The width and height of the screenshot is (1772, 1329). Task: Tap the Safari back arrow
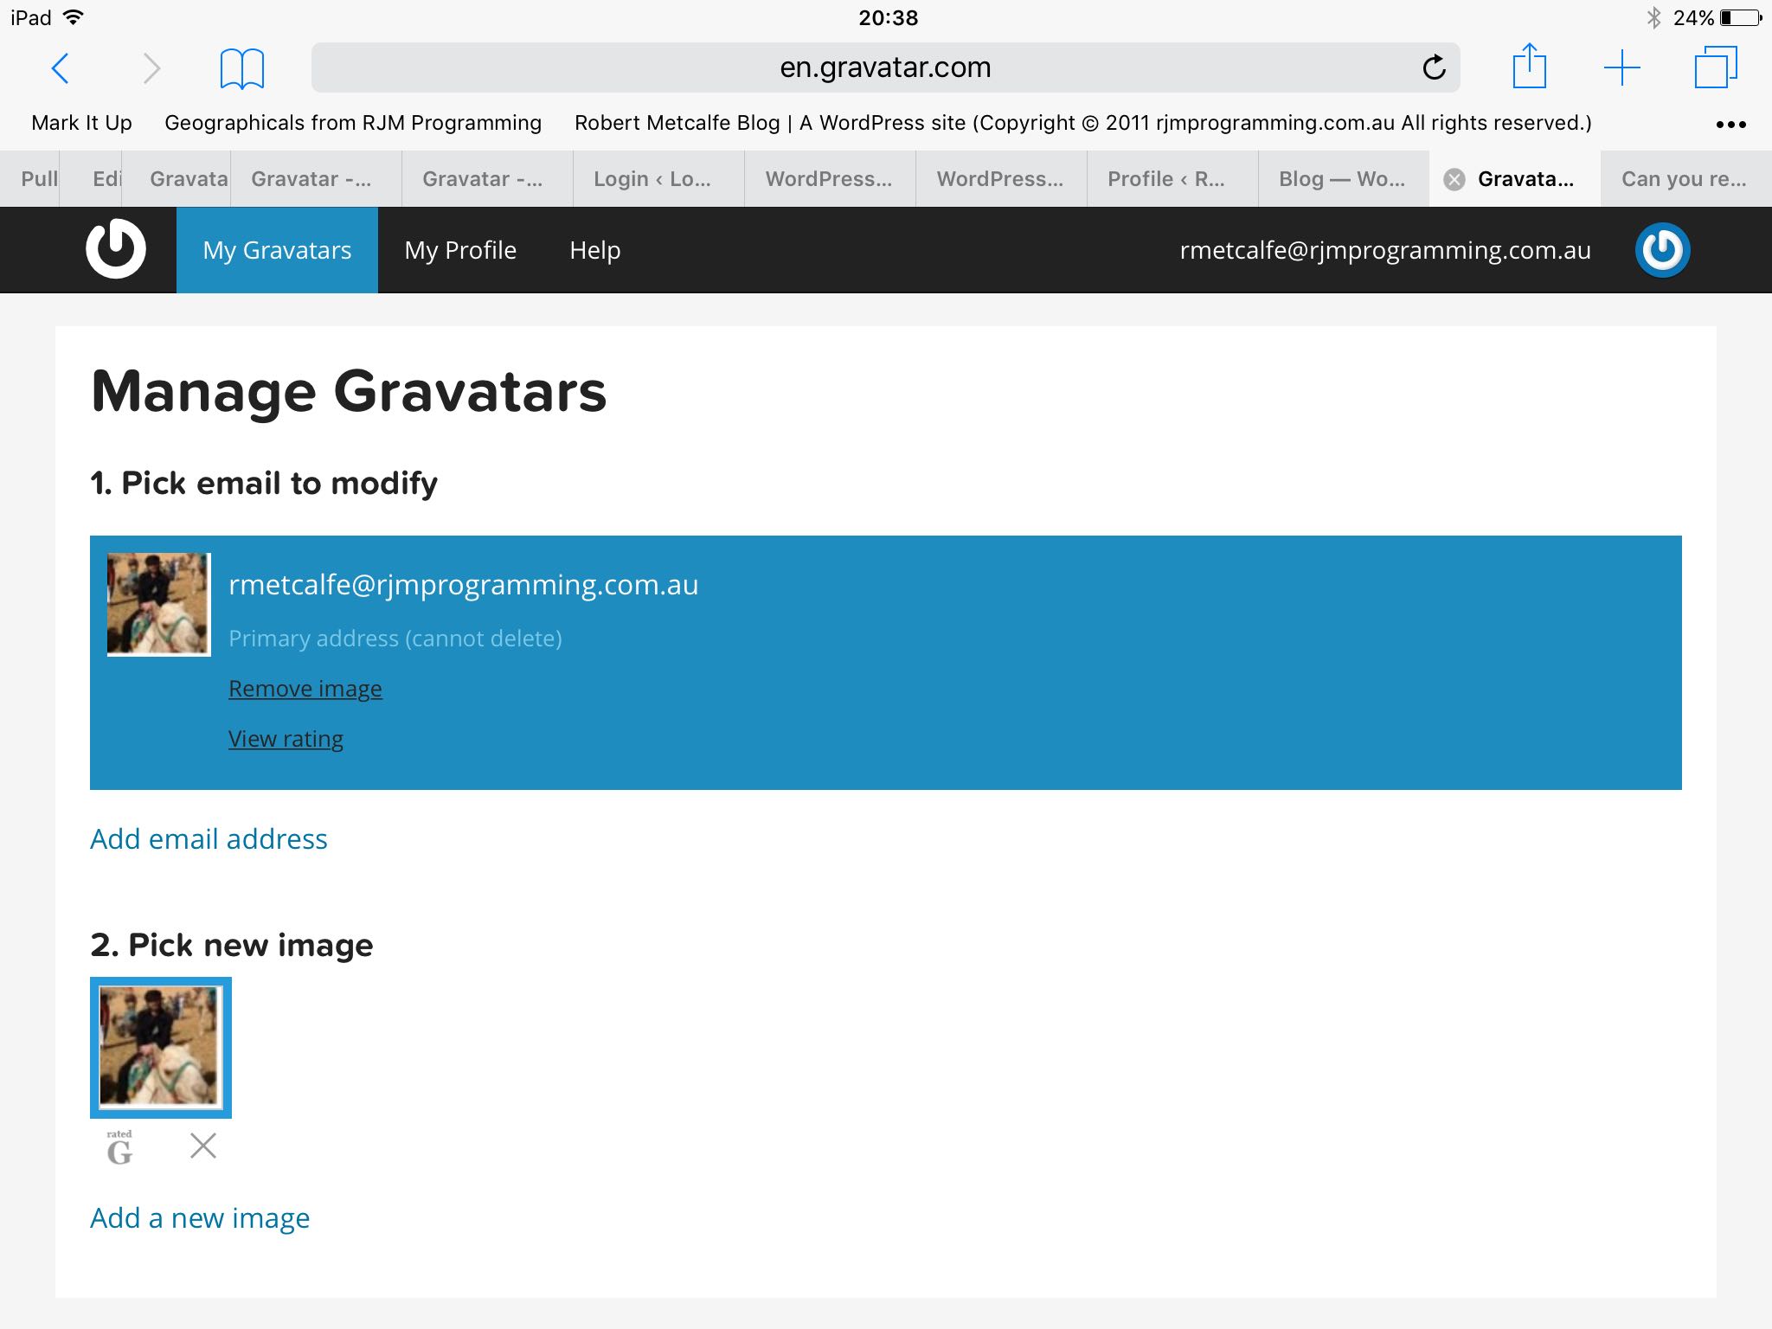click(x=60, y=68)
